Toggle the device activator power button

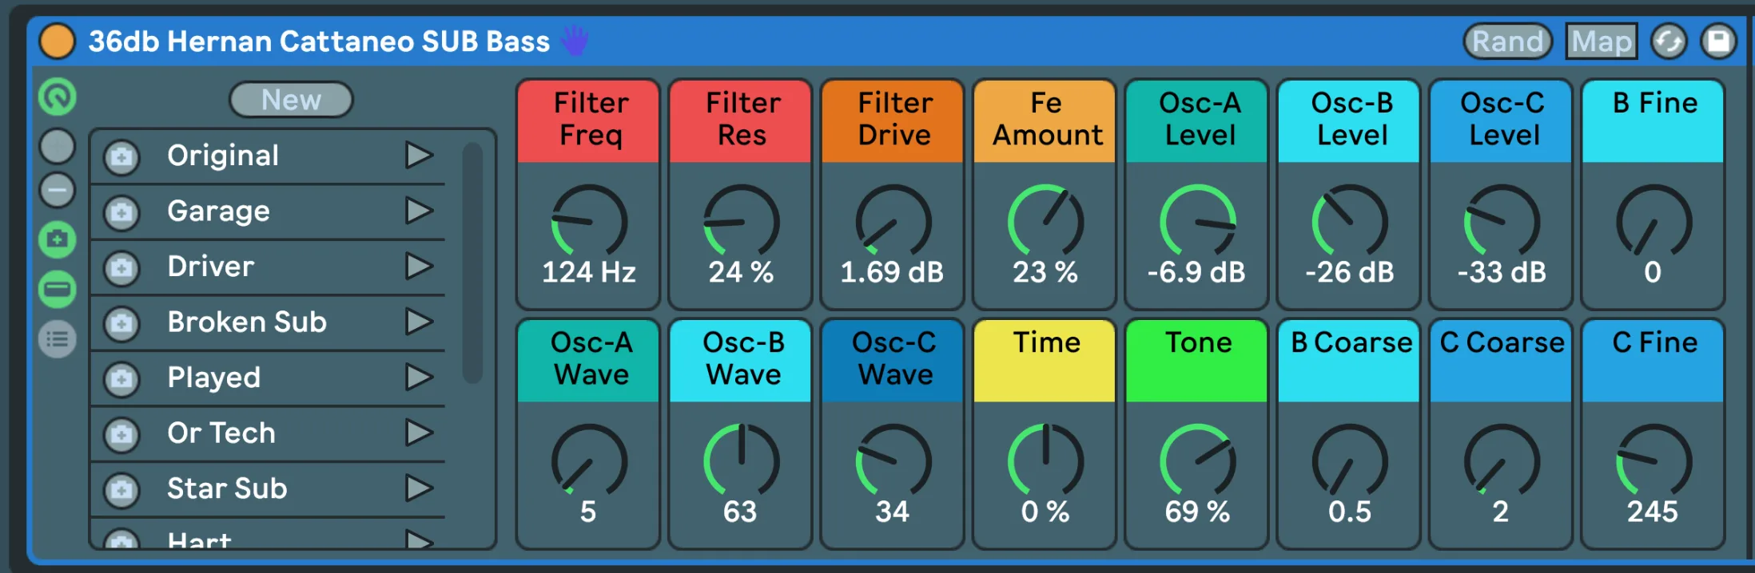coord(57,41)
